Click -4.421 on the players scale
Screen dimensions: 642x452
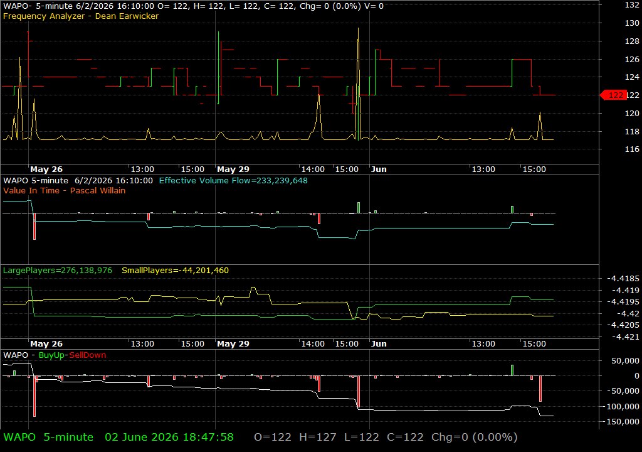[625, 337]
